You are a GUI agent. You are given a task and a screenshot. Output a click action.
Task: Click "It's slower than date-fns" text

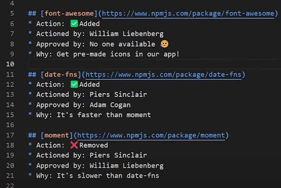point(108,176)
